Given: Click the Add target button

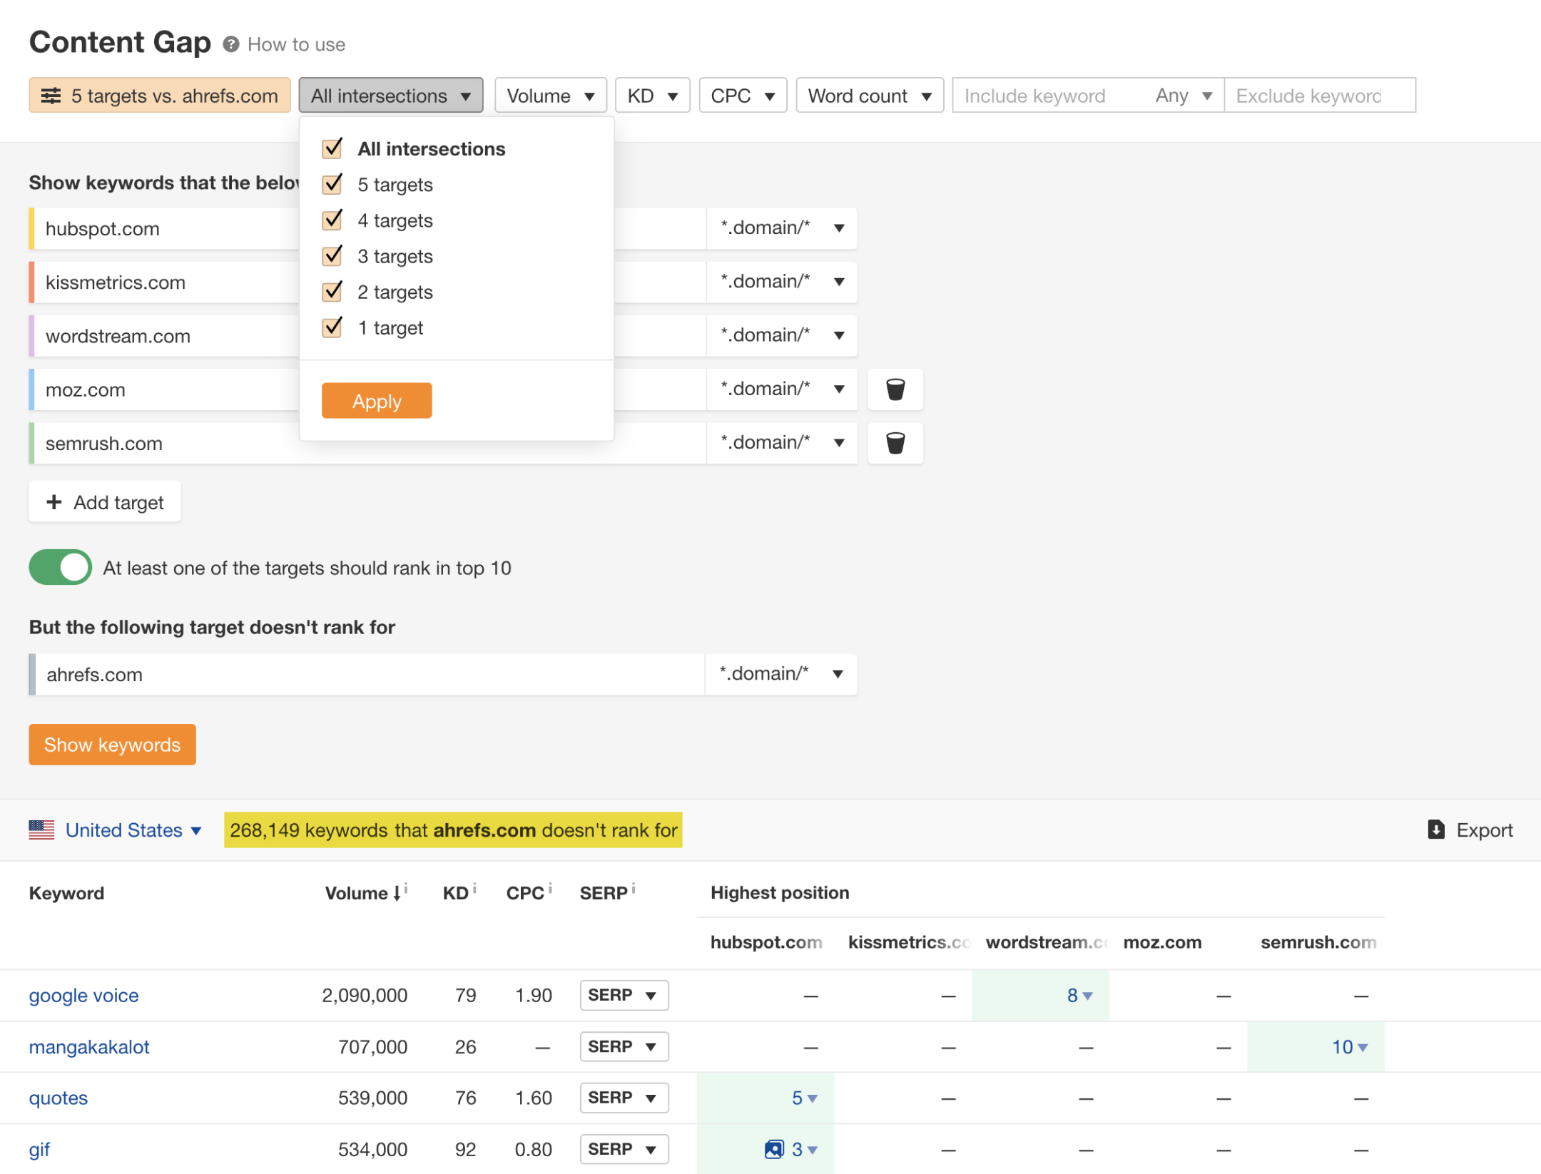Looking at the screenshot, I should coord(103,501).
